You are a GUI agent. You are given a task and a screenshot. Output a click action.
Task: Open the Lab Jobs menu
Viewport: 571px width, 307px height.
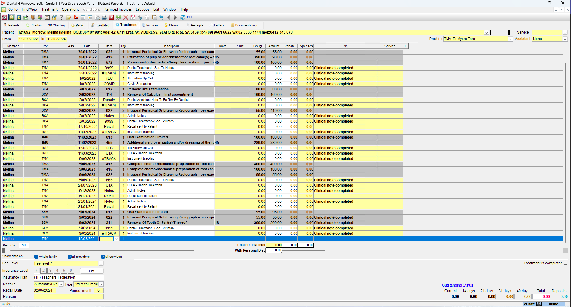[142, 9]
